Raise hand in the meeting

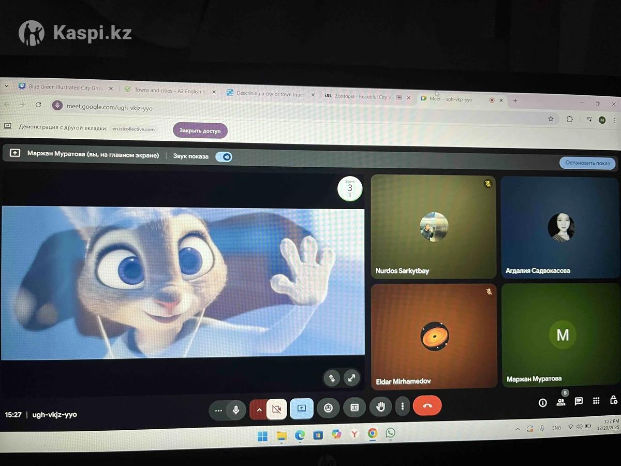click(x=380, y=407)
